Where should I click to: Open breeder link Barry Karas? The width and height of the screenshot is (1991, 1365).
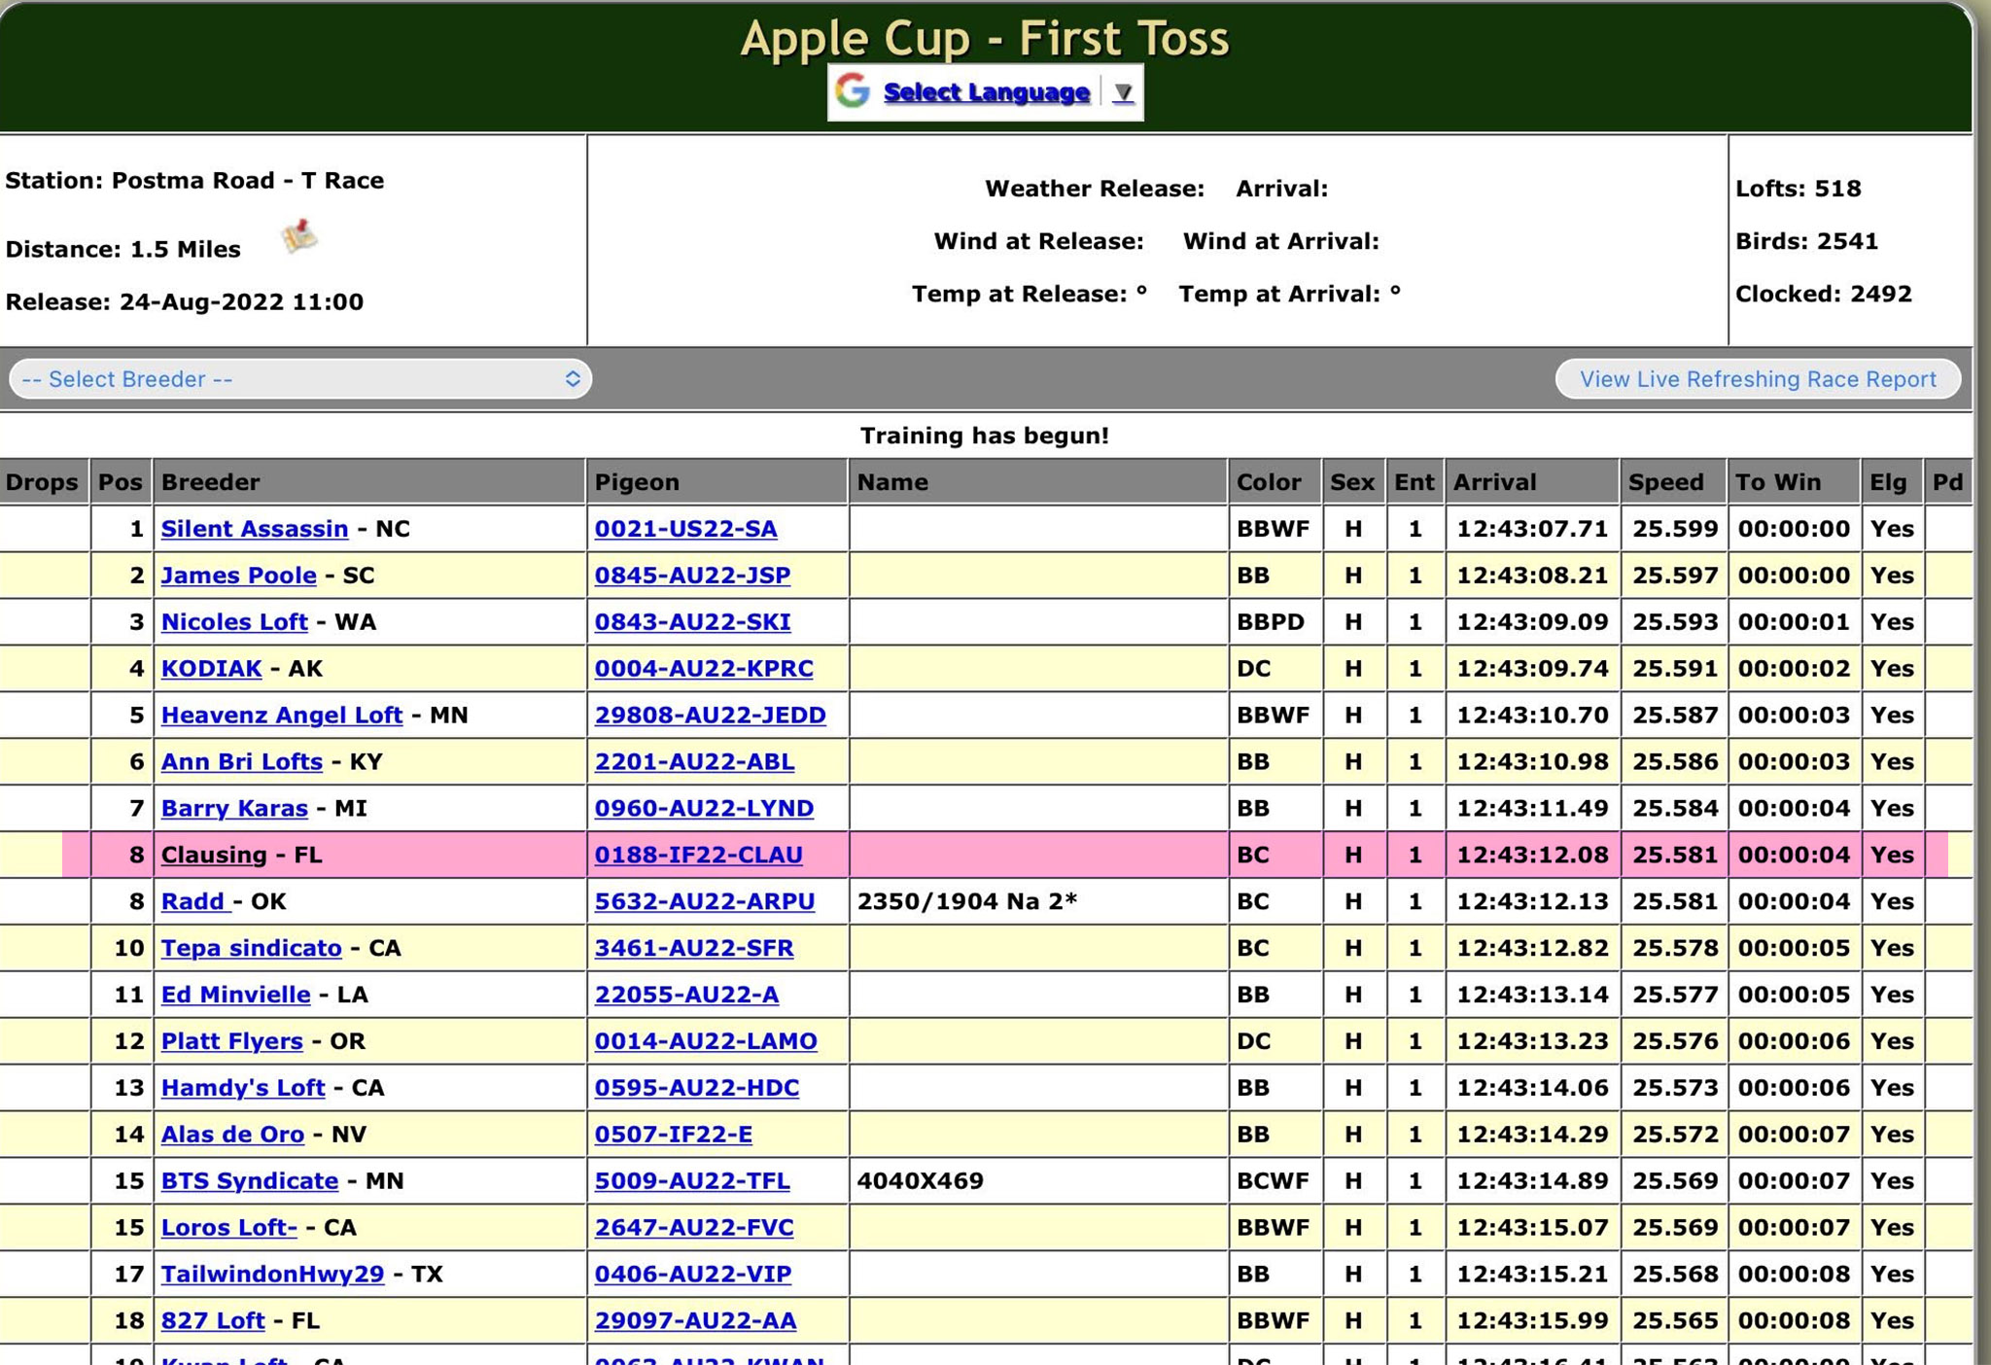[234, 809]
